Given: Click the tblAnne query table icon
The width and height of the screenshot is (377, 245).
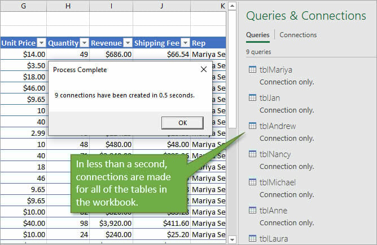Looking at the screenshot, I should click(x=253, y=211).
